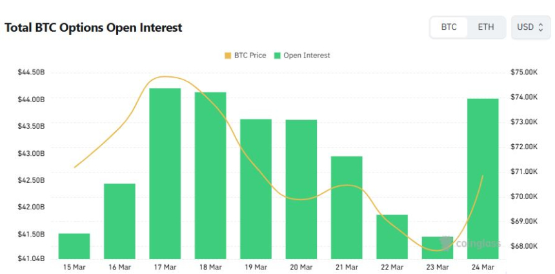Click the yellow BTC Price legend swatch
Image resolution: width=555 pixels, height=274 pixels.
click(x=227, y=56)
